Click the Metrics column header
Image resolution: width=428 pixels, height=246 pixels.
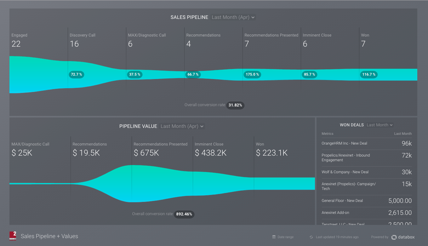pos(328,134)
